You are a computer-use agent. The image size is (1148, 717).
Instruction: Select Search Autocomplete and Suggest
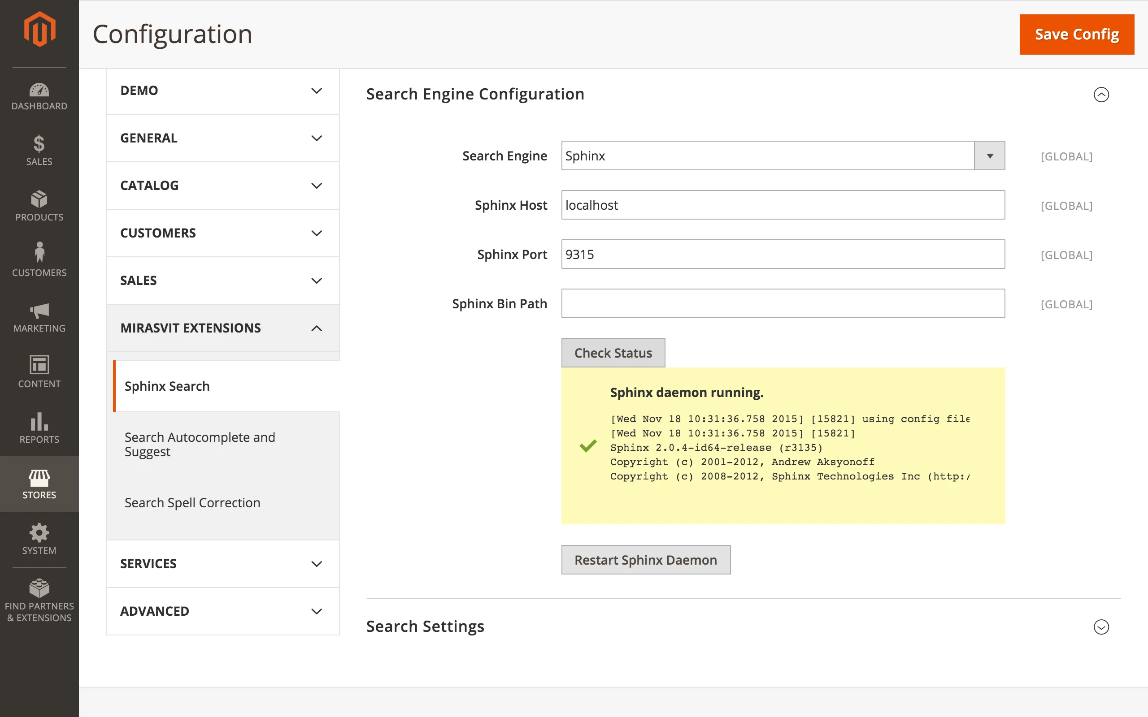[200, 445]
